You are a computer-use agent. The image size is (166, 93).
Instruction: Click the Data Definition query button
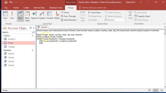[69, 20]
